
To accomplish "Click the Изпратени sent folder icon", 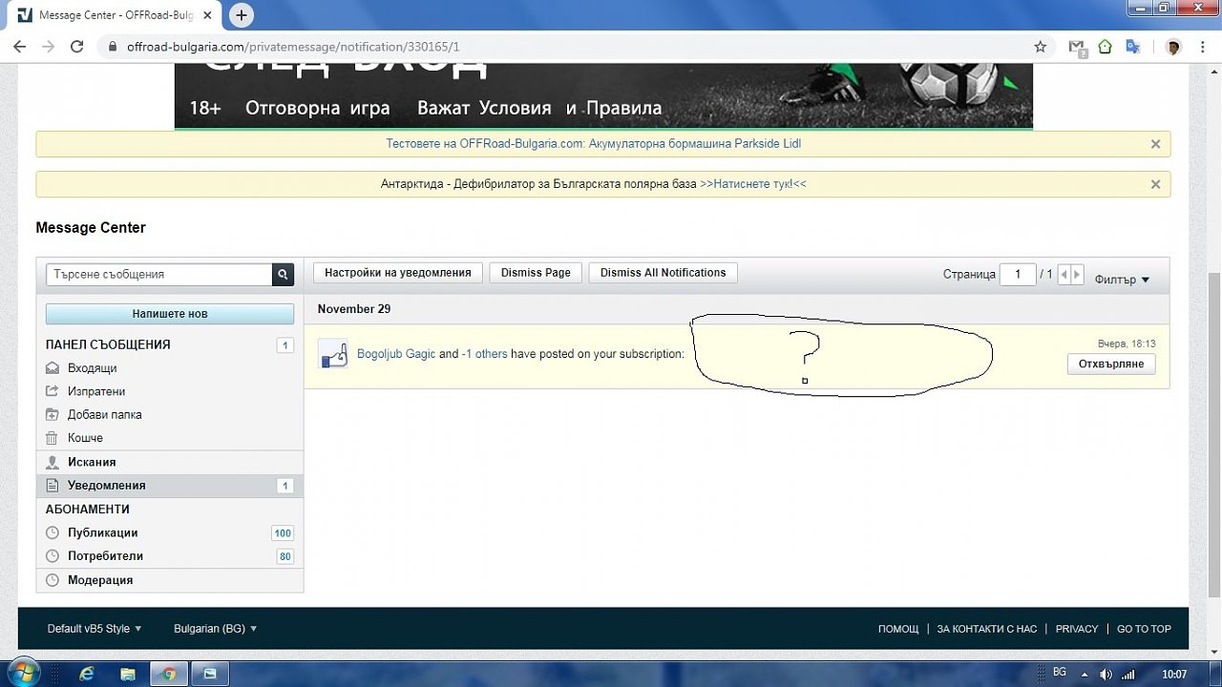I will 53,391.
